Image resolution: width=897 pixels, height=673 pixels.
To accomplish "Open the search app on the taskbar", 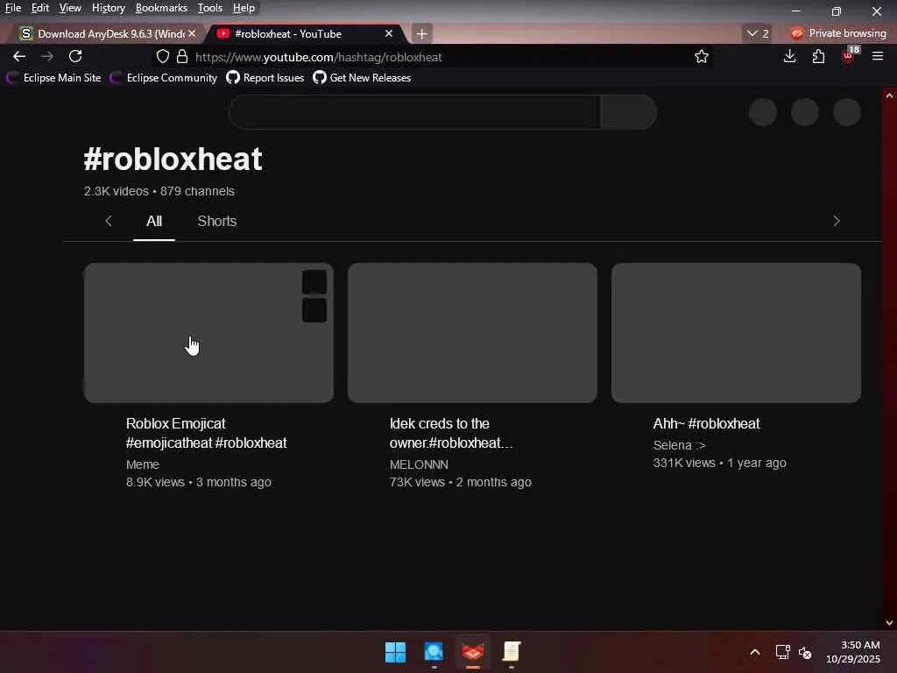I will (434, 652).
